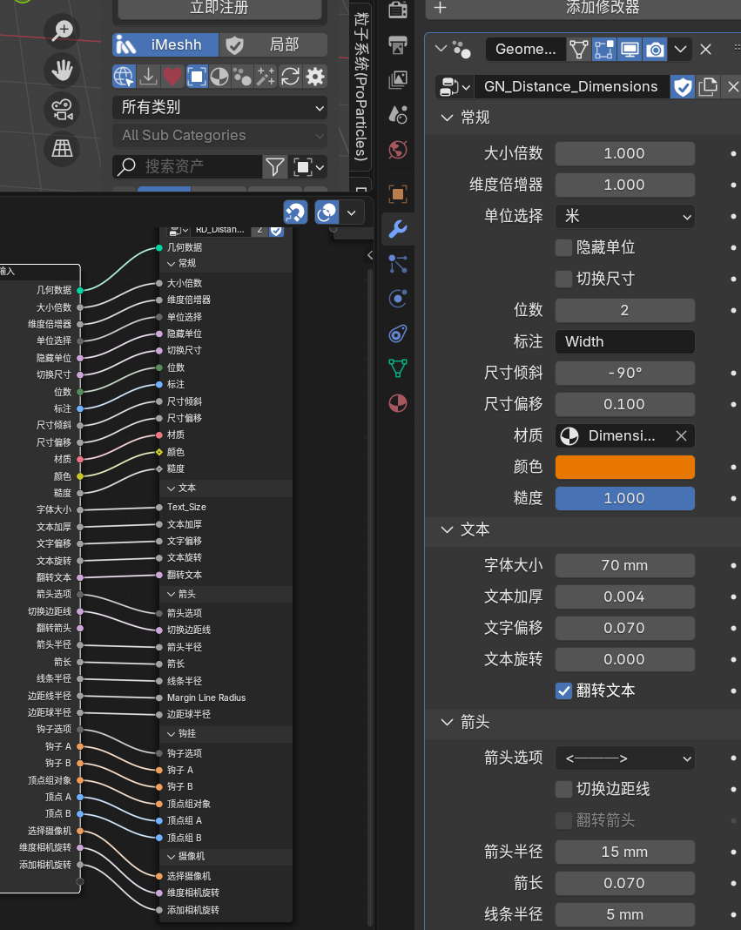The height and width of the screenshot is (930, 741).
Task: Edit the GN_Distance_Dimensions node group name
Action: point(571,87)
